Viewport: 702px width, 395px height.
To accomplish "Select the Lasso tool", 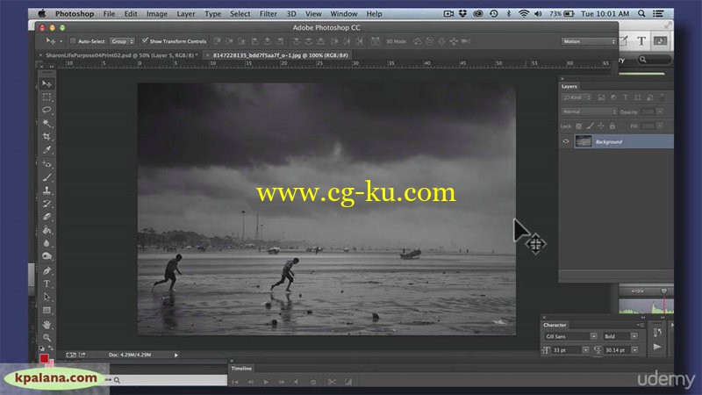I will 47,111.
